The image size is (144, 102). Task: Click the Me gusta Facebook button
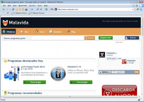coord(112,58)
